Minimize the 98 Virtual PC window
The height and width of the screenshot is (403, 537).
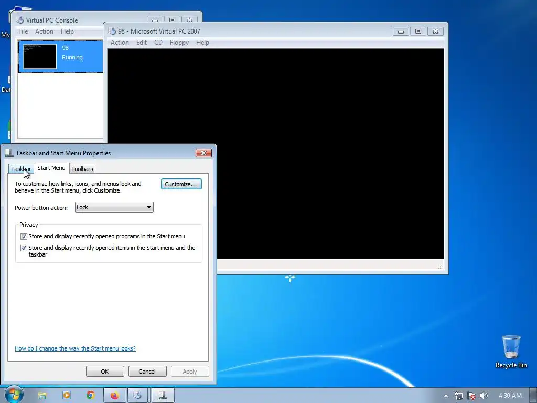coord(401,31)
